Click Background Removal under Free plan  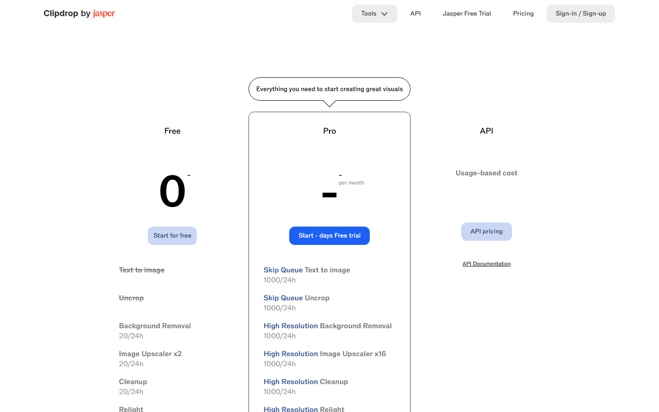point(155,326)
